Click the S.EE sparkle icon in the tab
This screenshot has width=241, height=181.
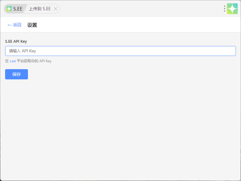9,9
